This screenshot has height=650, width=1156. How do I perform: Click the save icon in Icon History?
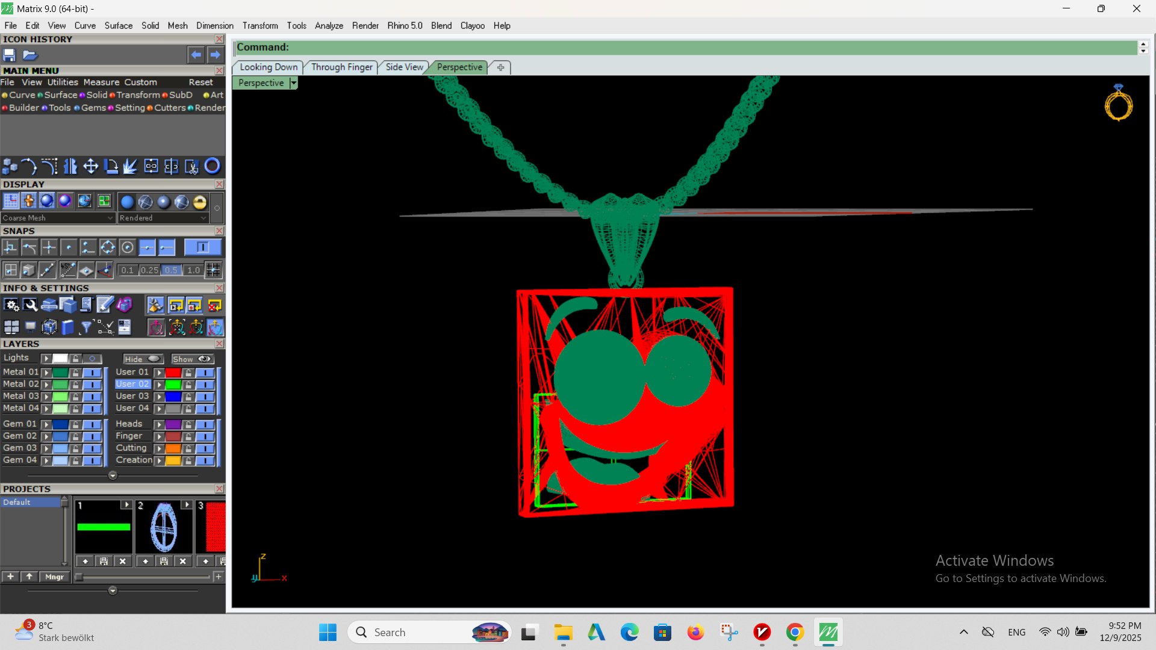pyautogui.click(x=9, y=55)
